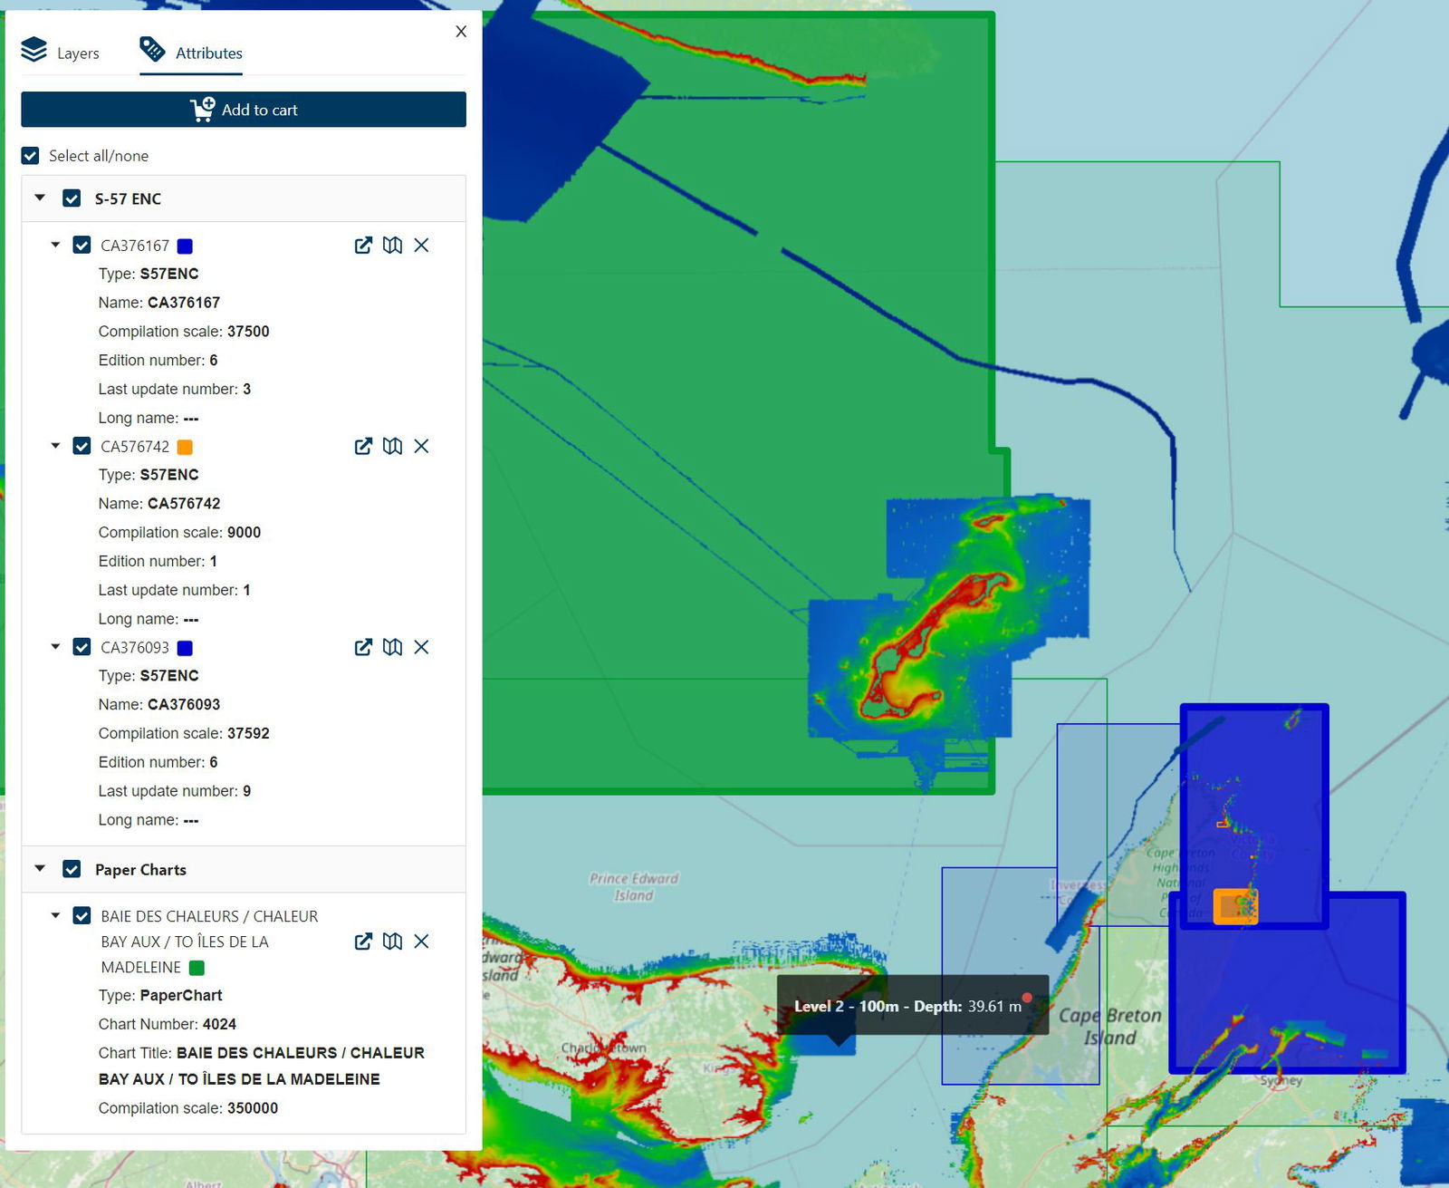1449x1188 pixels.
Task: Click the orange chart outline on the map
Action: point(1235,906)
